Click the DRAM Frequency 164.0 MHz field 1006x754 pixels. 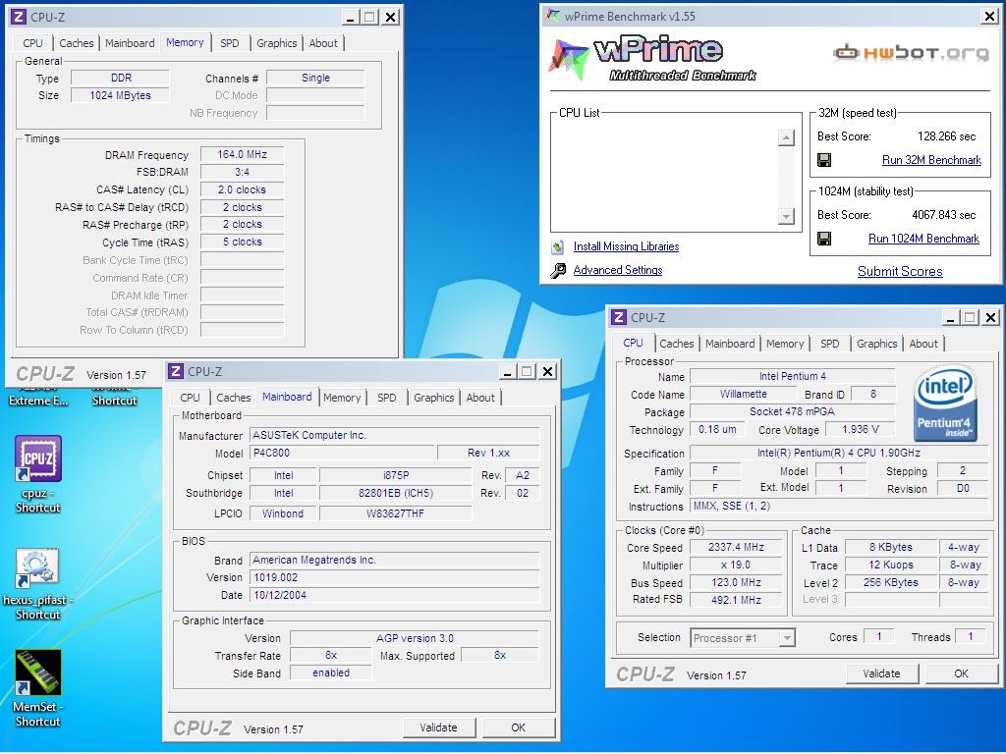tap(242, 154)
